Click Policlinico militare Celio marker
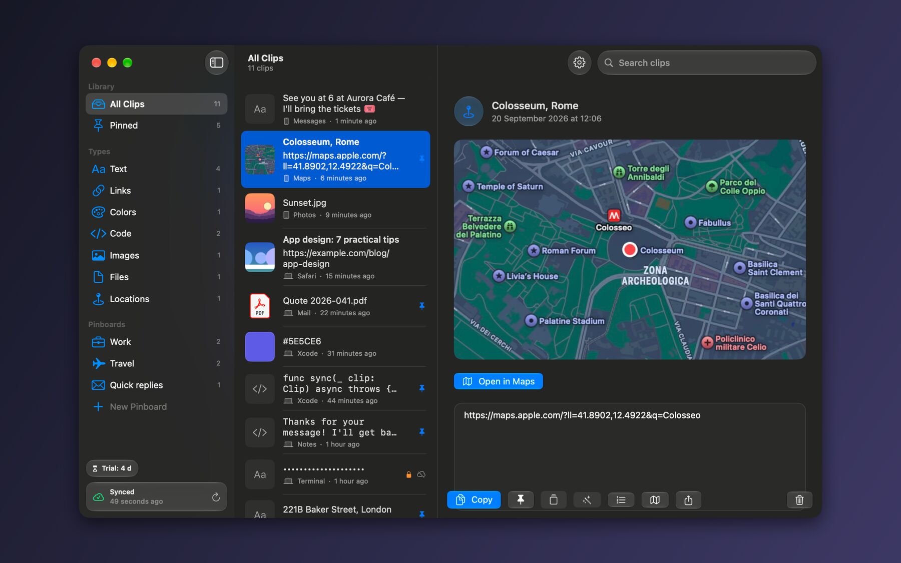 (x=707, y=343)
